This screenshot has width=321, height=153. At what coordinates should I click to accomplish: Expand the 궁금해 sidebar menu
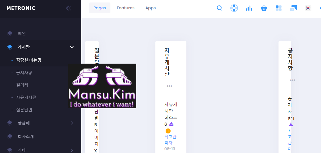pos(72,123)
